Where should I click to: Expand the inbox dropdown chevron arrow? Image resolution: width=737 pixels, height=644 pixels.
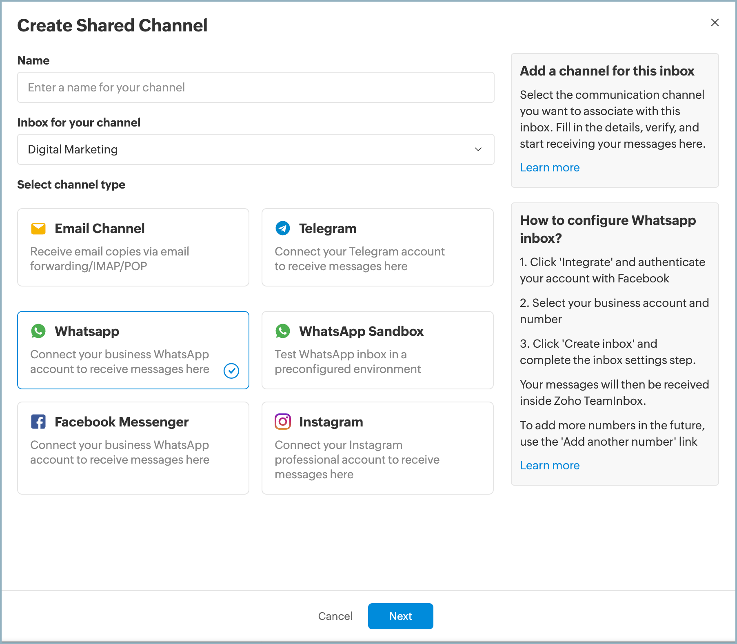[x=478, y=149]
